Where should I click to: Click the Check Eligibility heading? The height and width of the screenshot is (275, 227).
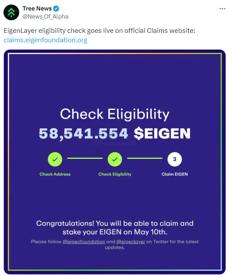coord(115,114)
